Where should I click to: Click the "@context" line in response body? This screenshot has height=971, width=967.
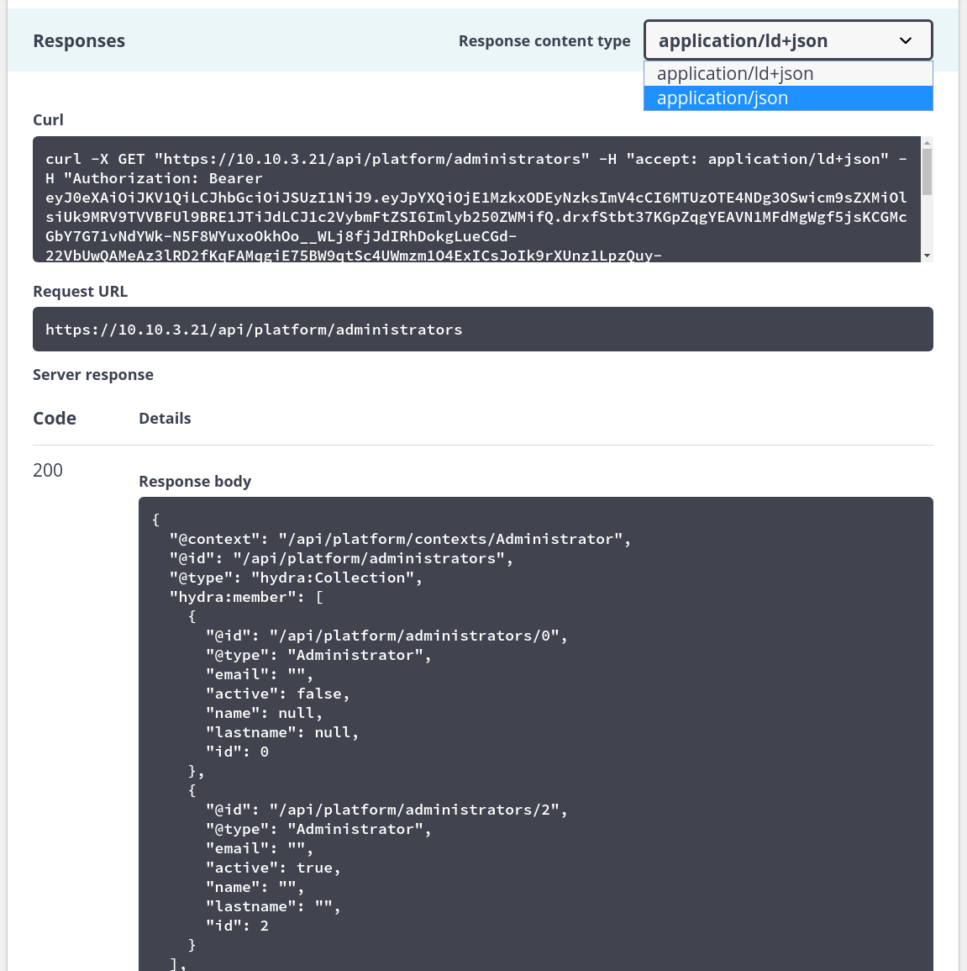[x=400, y=539]
